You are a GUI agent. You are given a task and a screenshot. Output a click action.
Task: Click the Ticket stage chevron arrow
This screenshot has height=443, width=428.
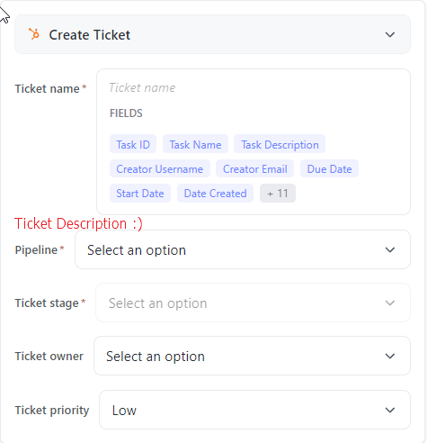[389, 303]
